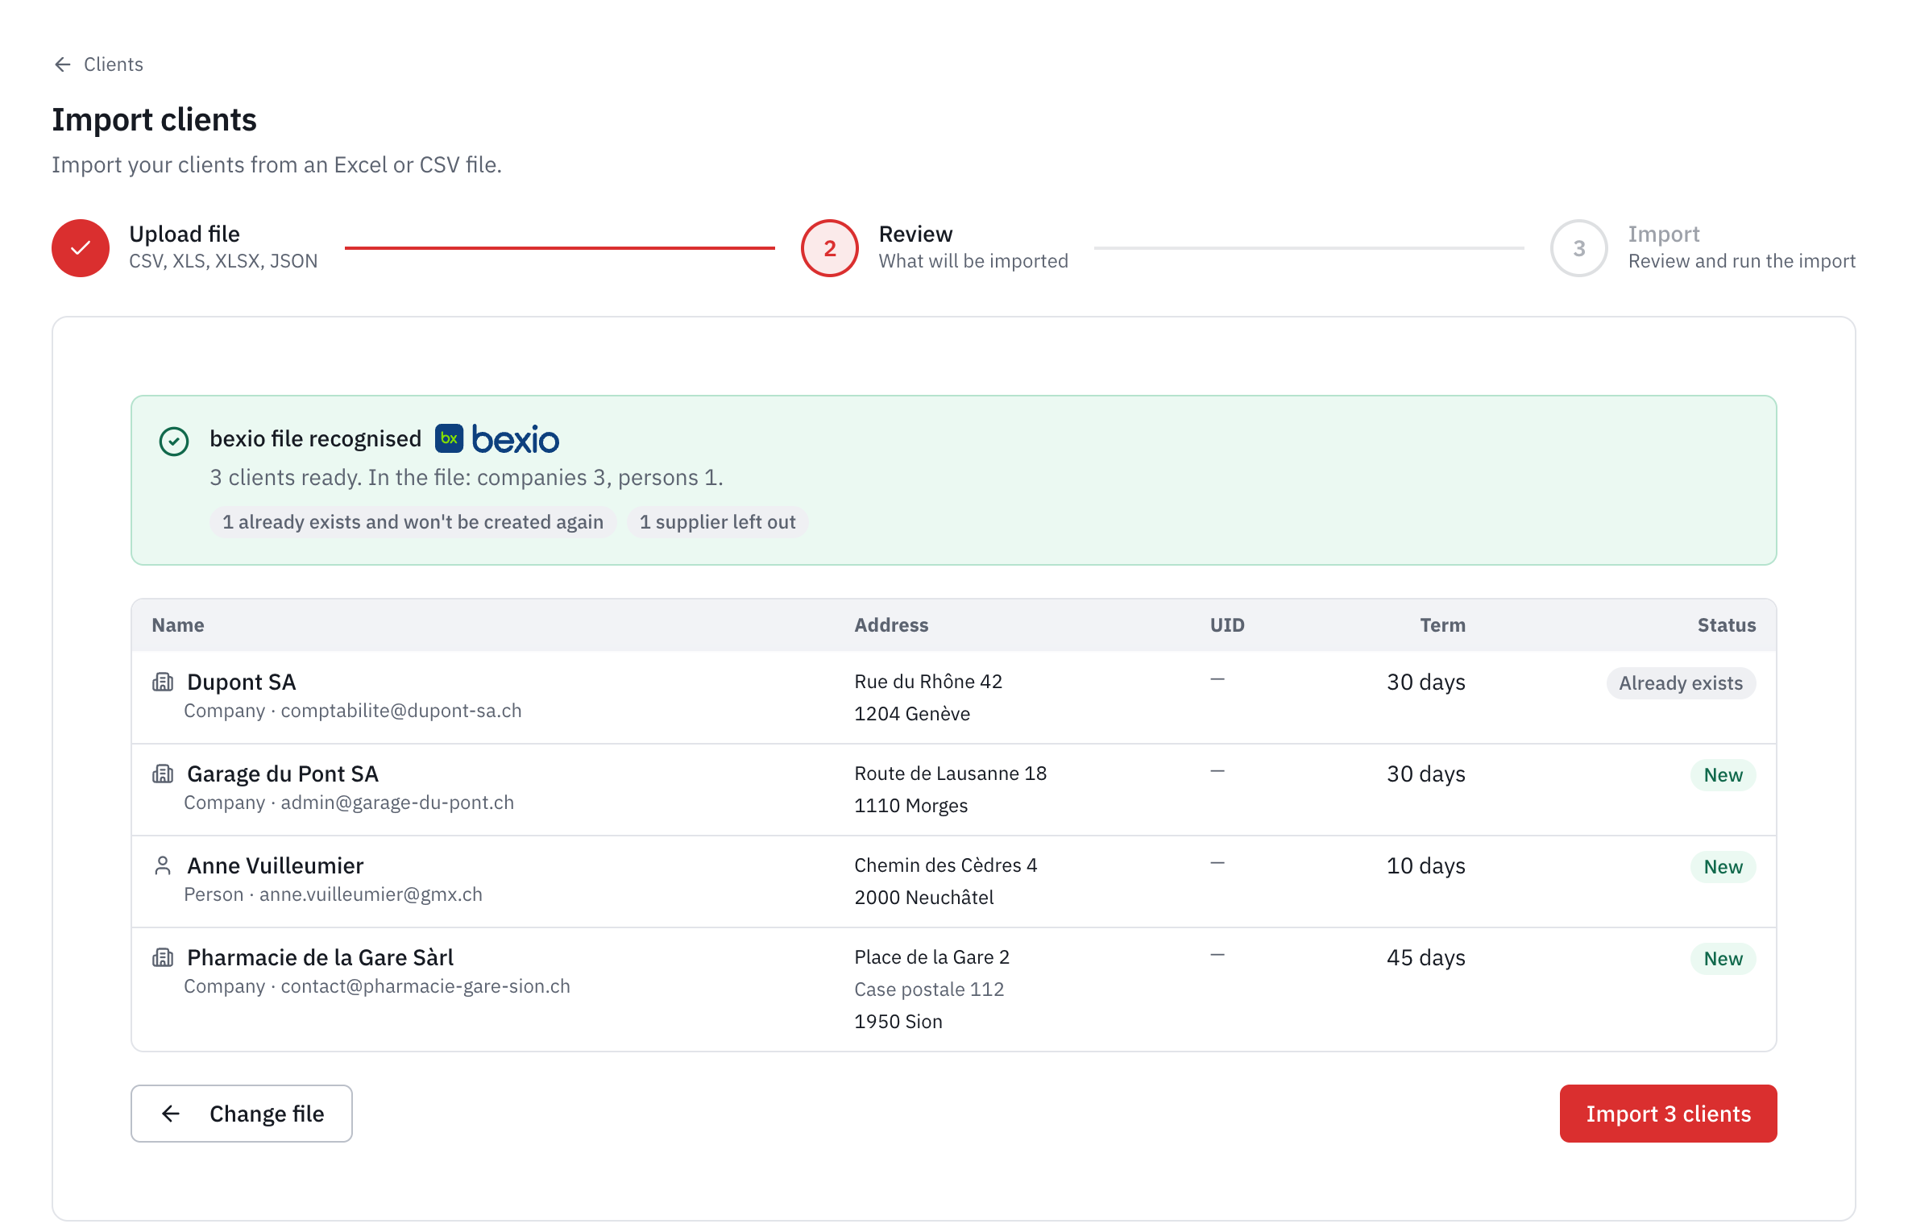Click the New status for Garage du Pont SA
Image resolution: width=1908 pixels, height=1228 pixels.
click(x=1723, y=775)
